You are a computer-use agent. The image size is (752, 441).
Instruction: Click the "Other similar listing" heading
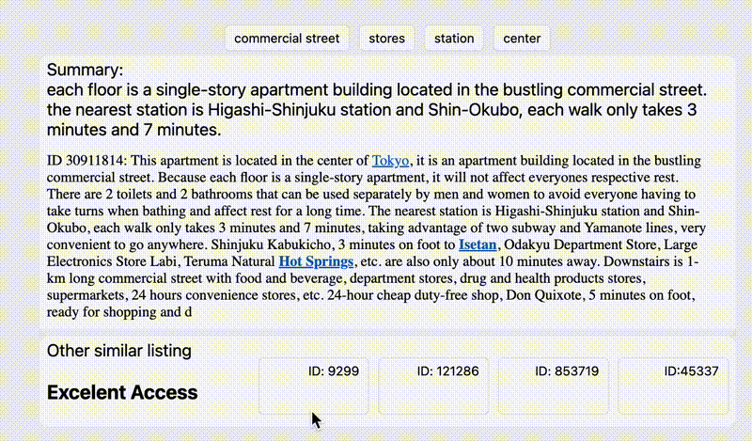click(119, 351)
